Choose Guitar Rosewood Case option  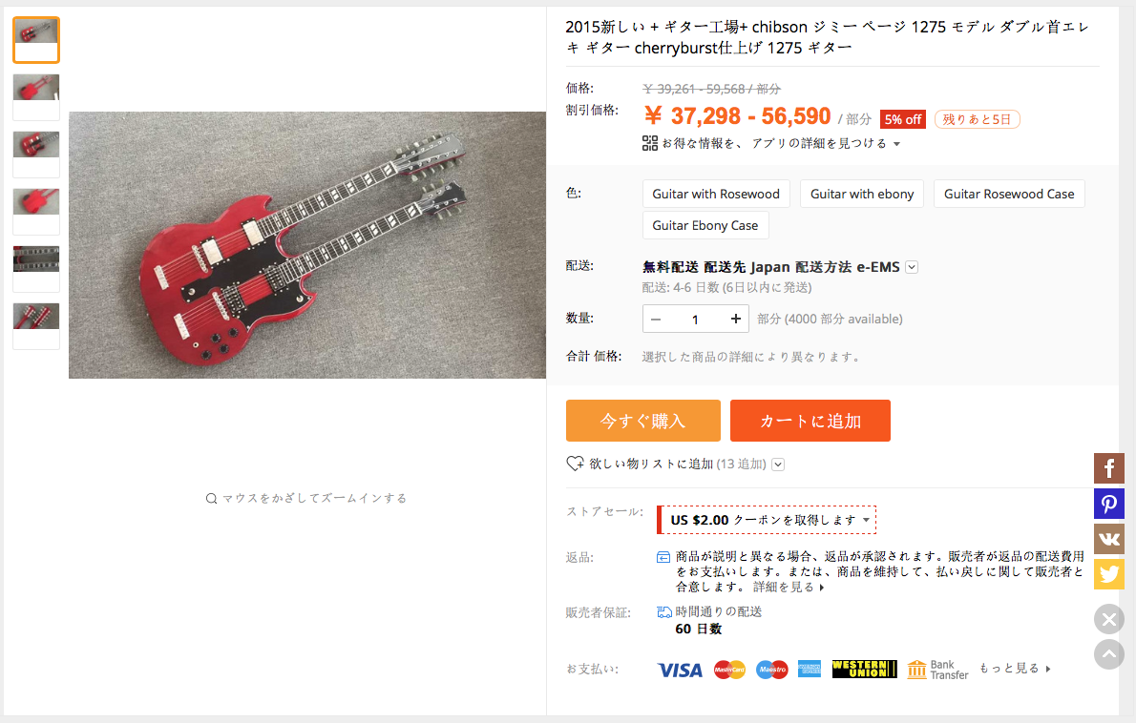[x=1009, y=194]
